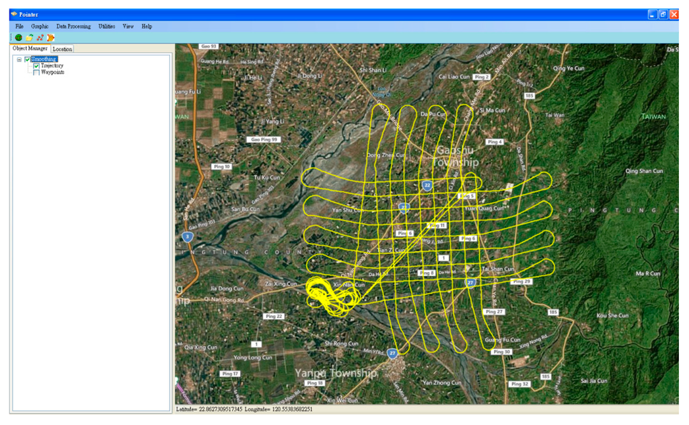Select the Object Manager tab
689x425 pixels.
[30, 48]
